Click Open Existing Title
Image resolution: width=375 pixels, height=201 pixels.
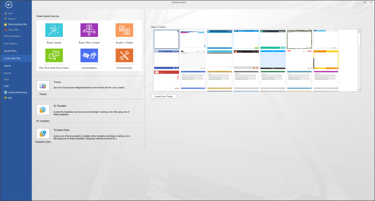[x=17, y=24]
